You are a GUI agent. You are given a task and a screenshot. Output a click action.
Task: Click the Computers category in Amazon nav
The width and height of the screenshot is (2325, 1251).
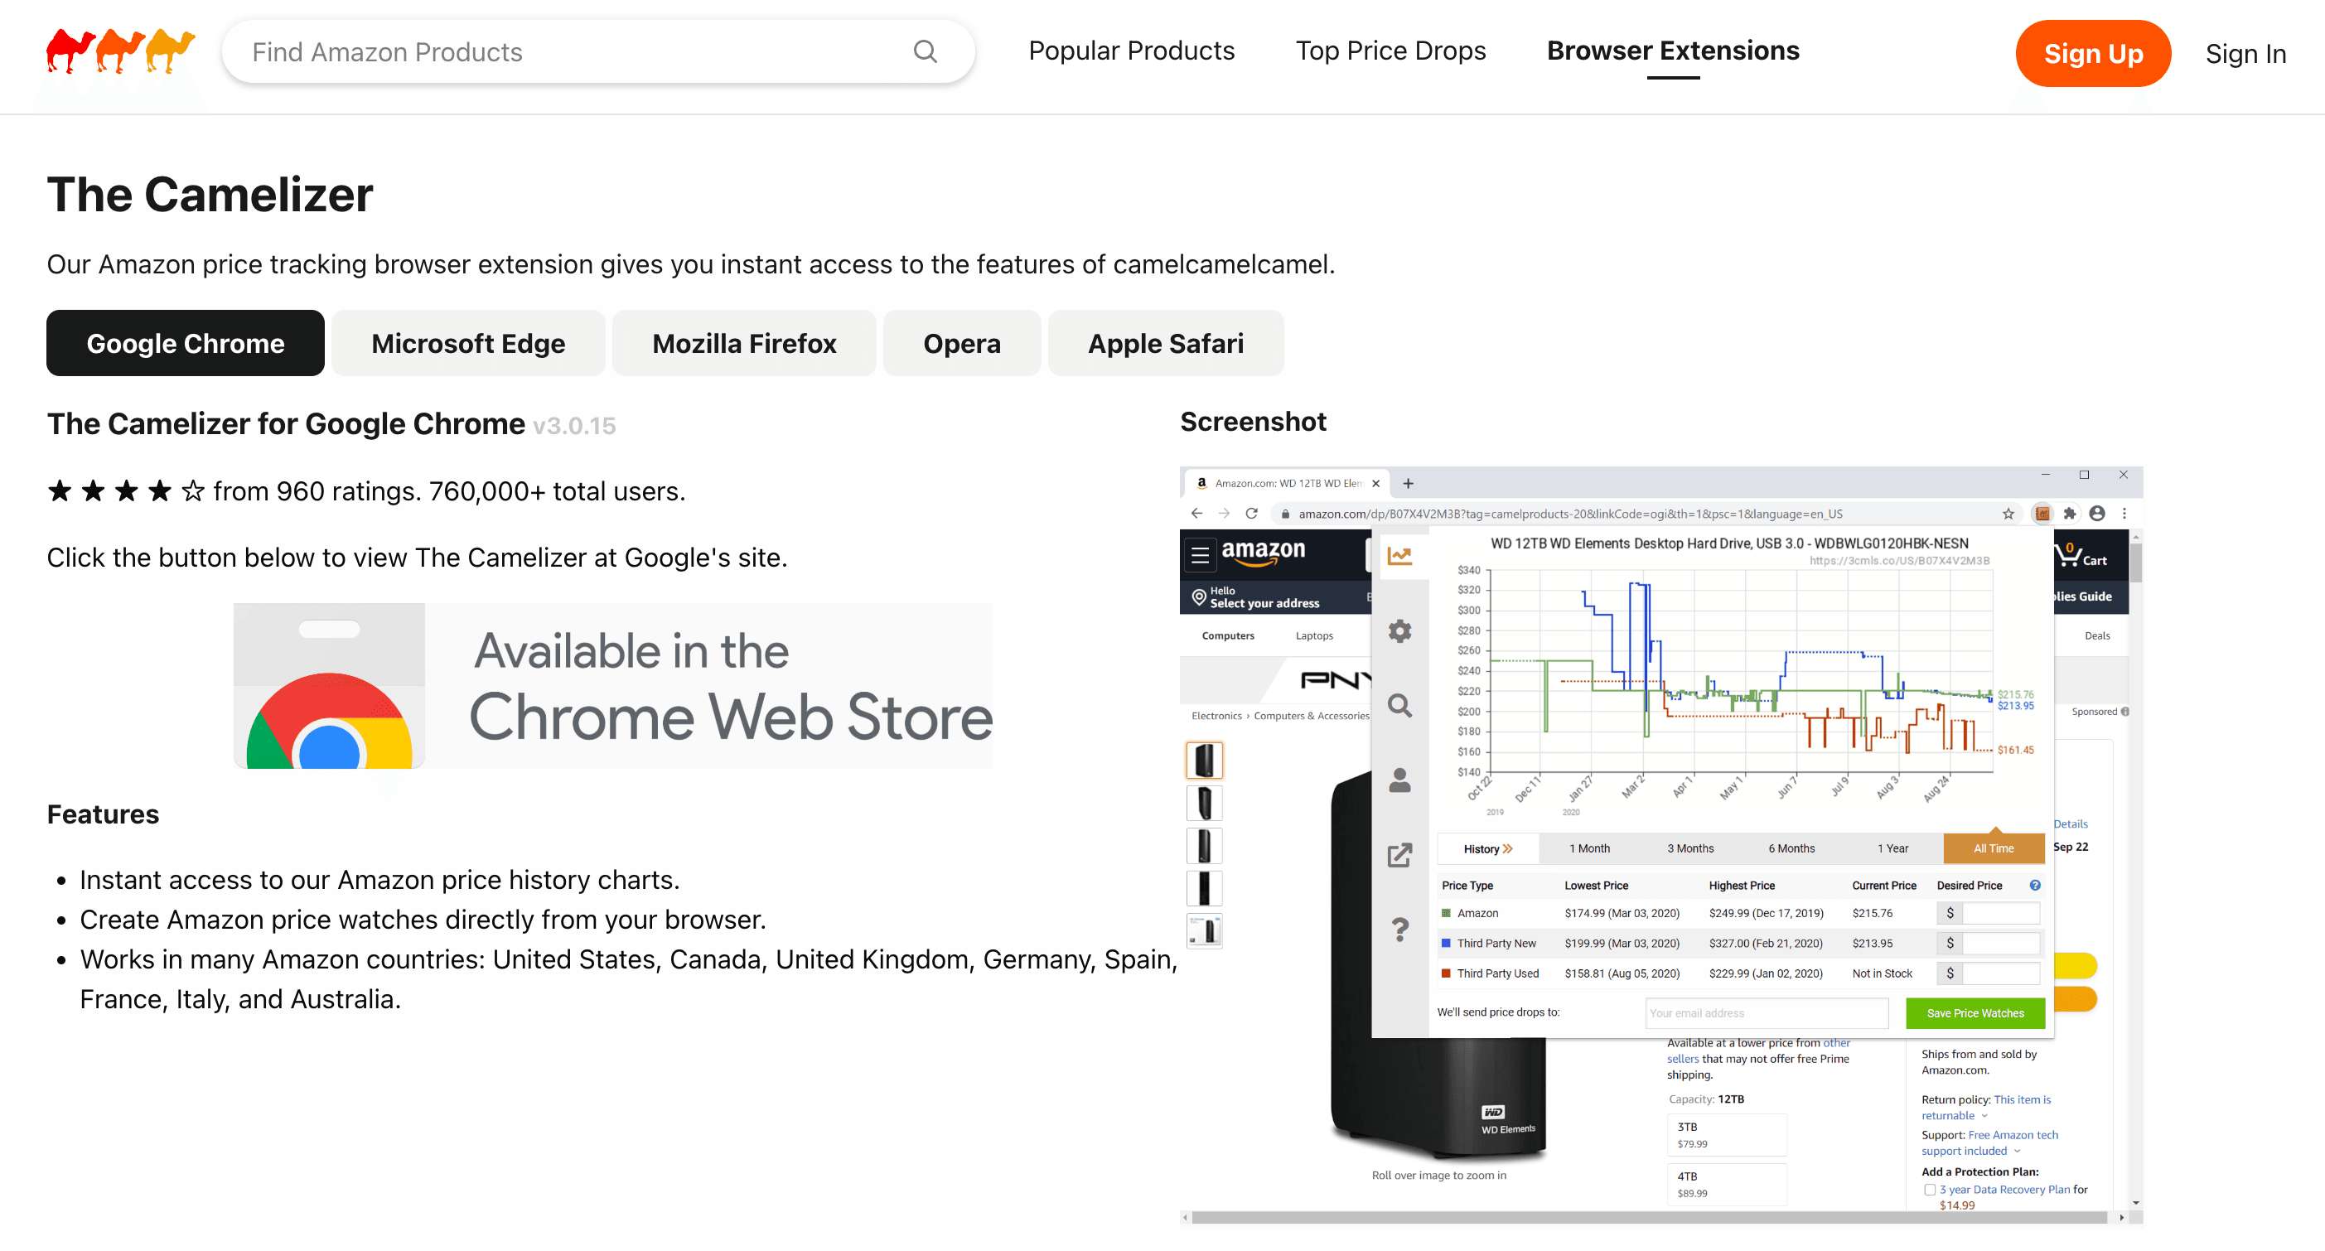tap(1227, 635)
